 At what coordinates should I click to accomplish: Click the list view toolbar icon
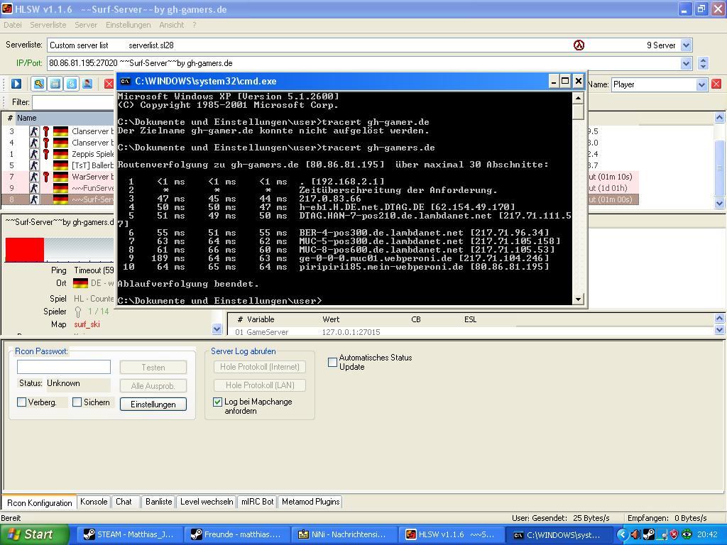(55, 84)
